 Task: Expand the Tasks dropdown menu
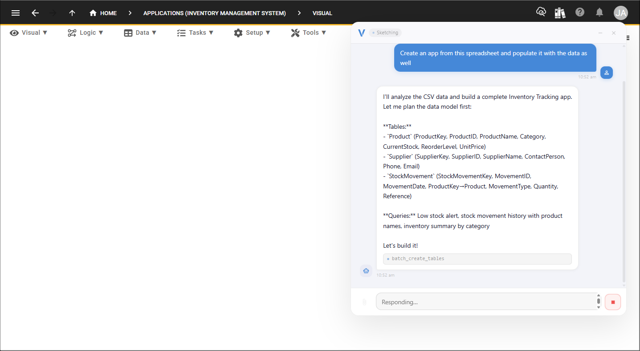pos(195,33)
